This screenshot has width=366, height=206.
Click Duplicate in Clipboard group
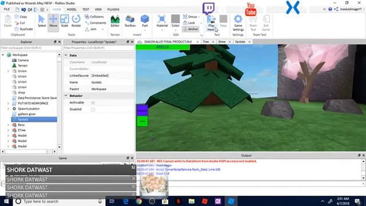pos(23,29)
